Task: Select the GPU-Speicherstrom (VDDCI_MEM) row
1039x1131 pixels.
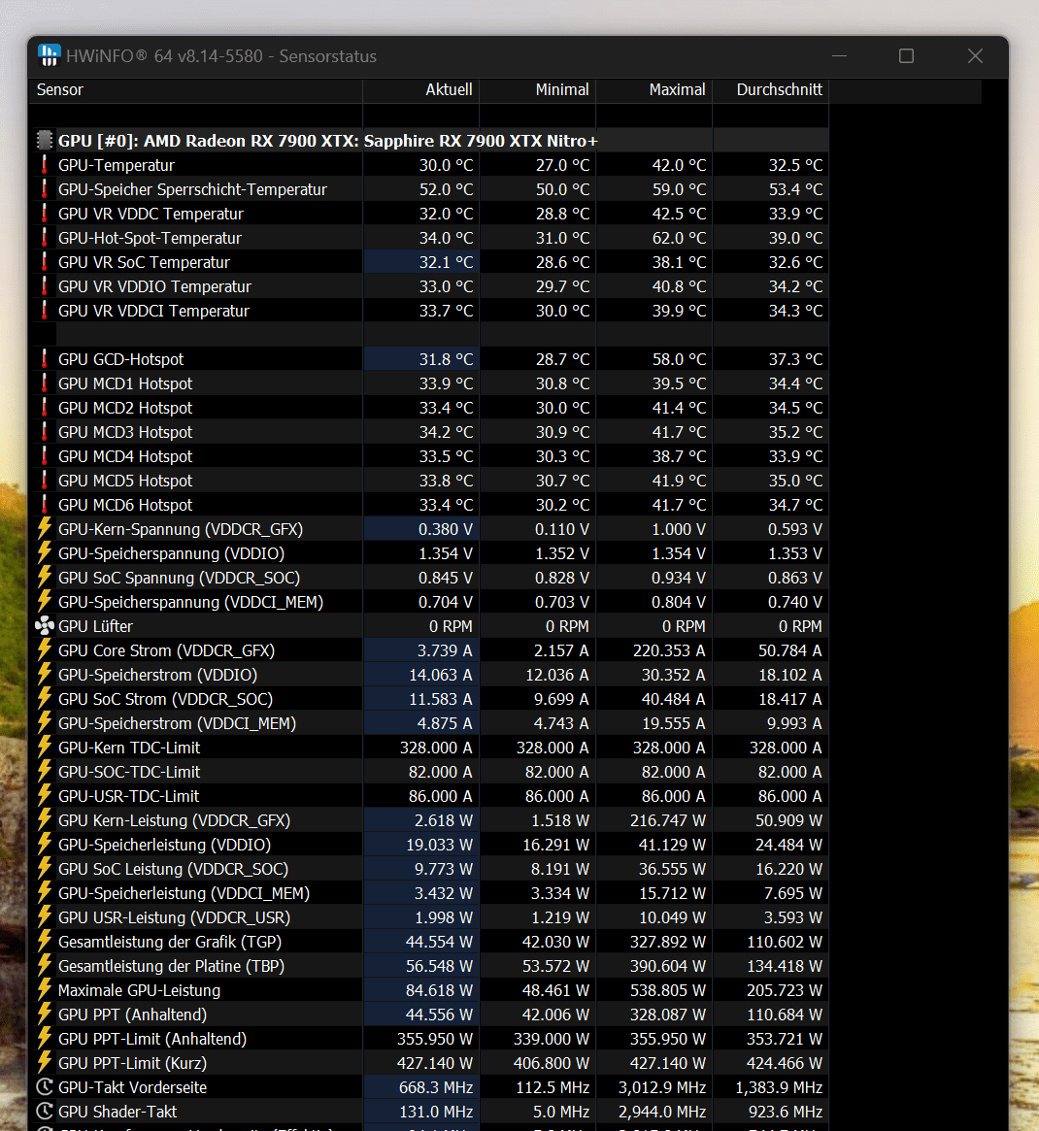Action: coord(429,722)
